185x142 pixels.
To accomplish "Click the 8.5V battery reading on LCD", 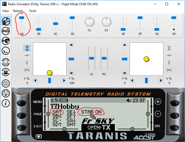I will 56,100.
